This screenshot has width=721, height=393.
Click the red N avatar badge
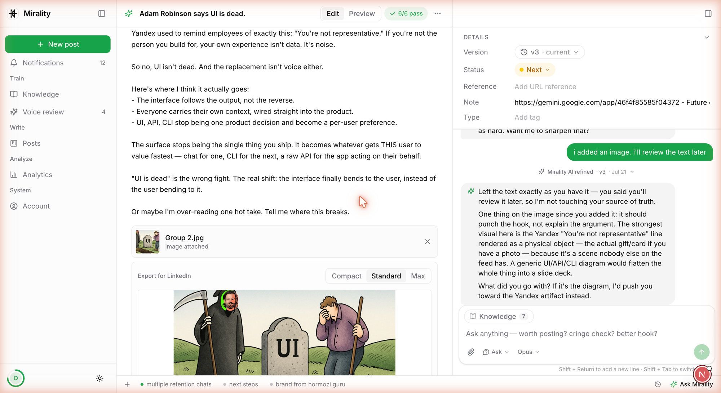pyautogui.click(x=702, y=375)
